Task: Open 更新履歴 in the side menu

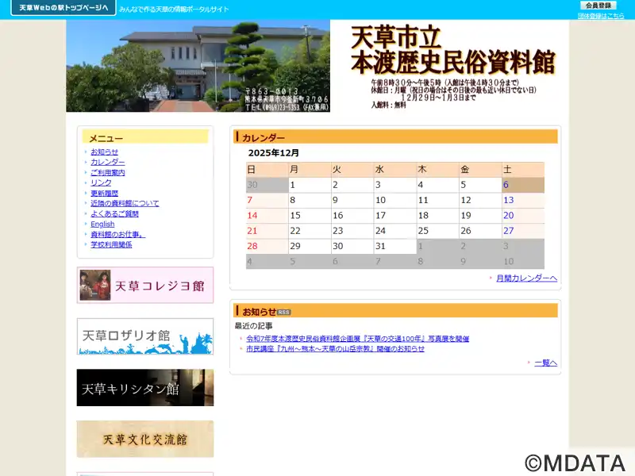Action: [x=104, y=194]
